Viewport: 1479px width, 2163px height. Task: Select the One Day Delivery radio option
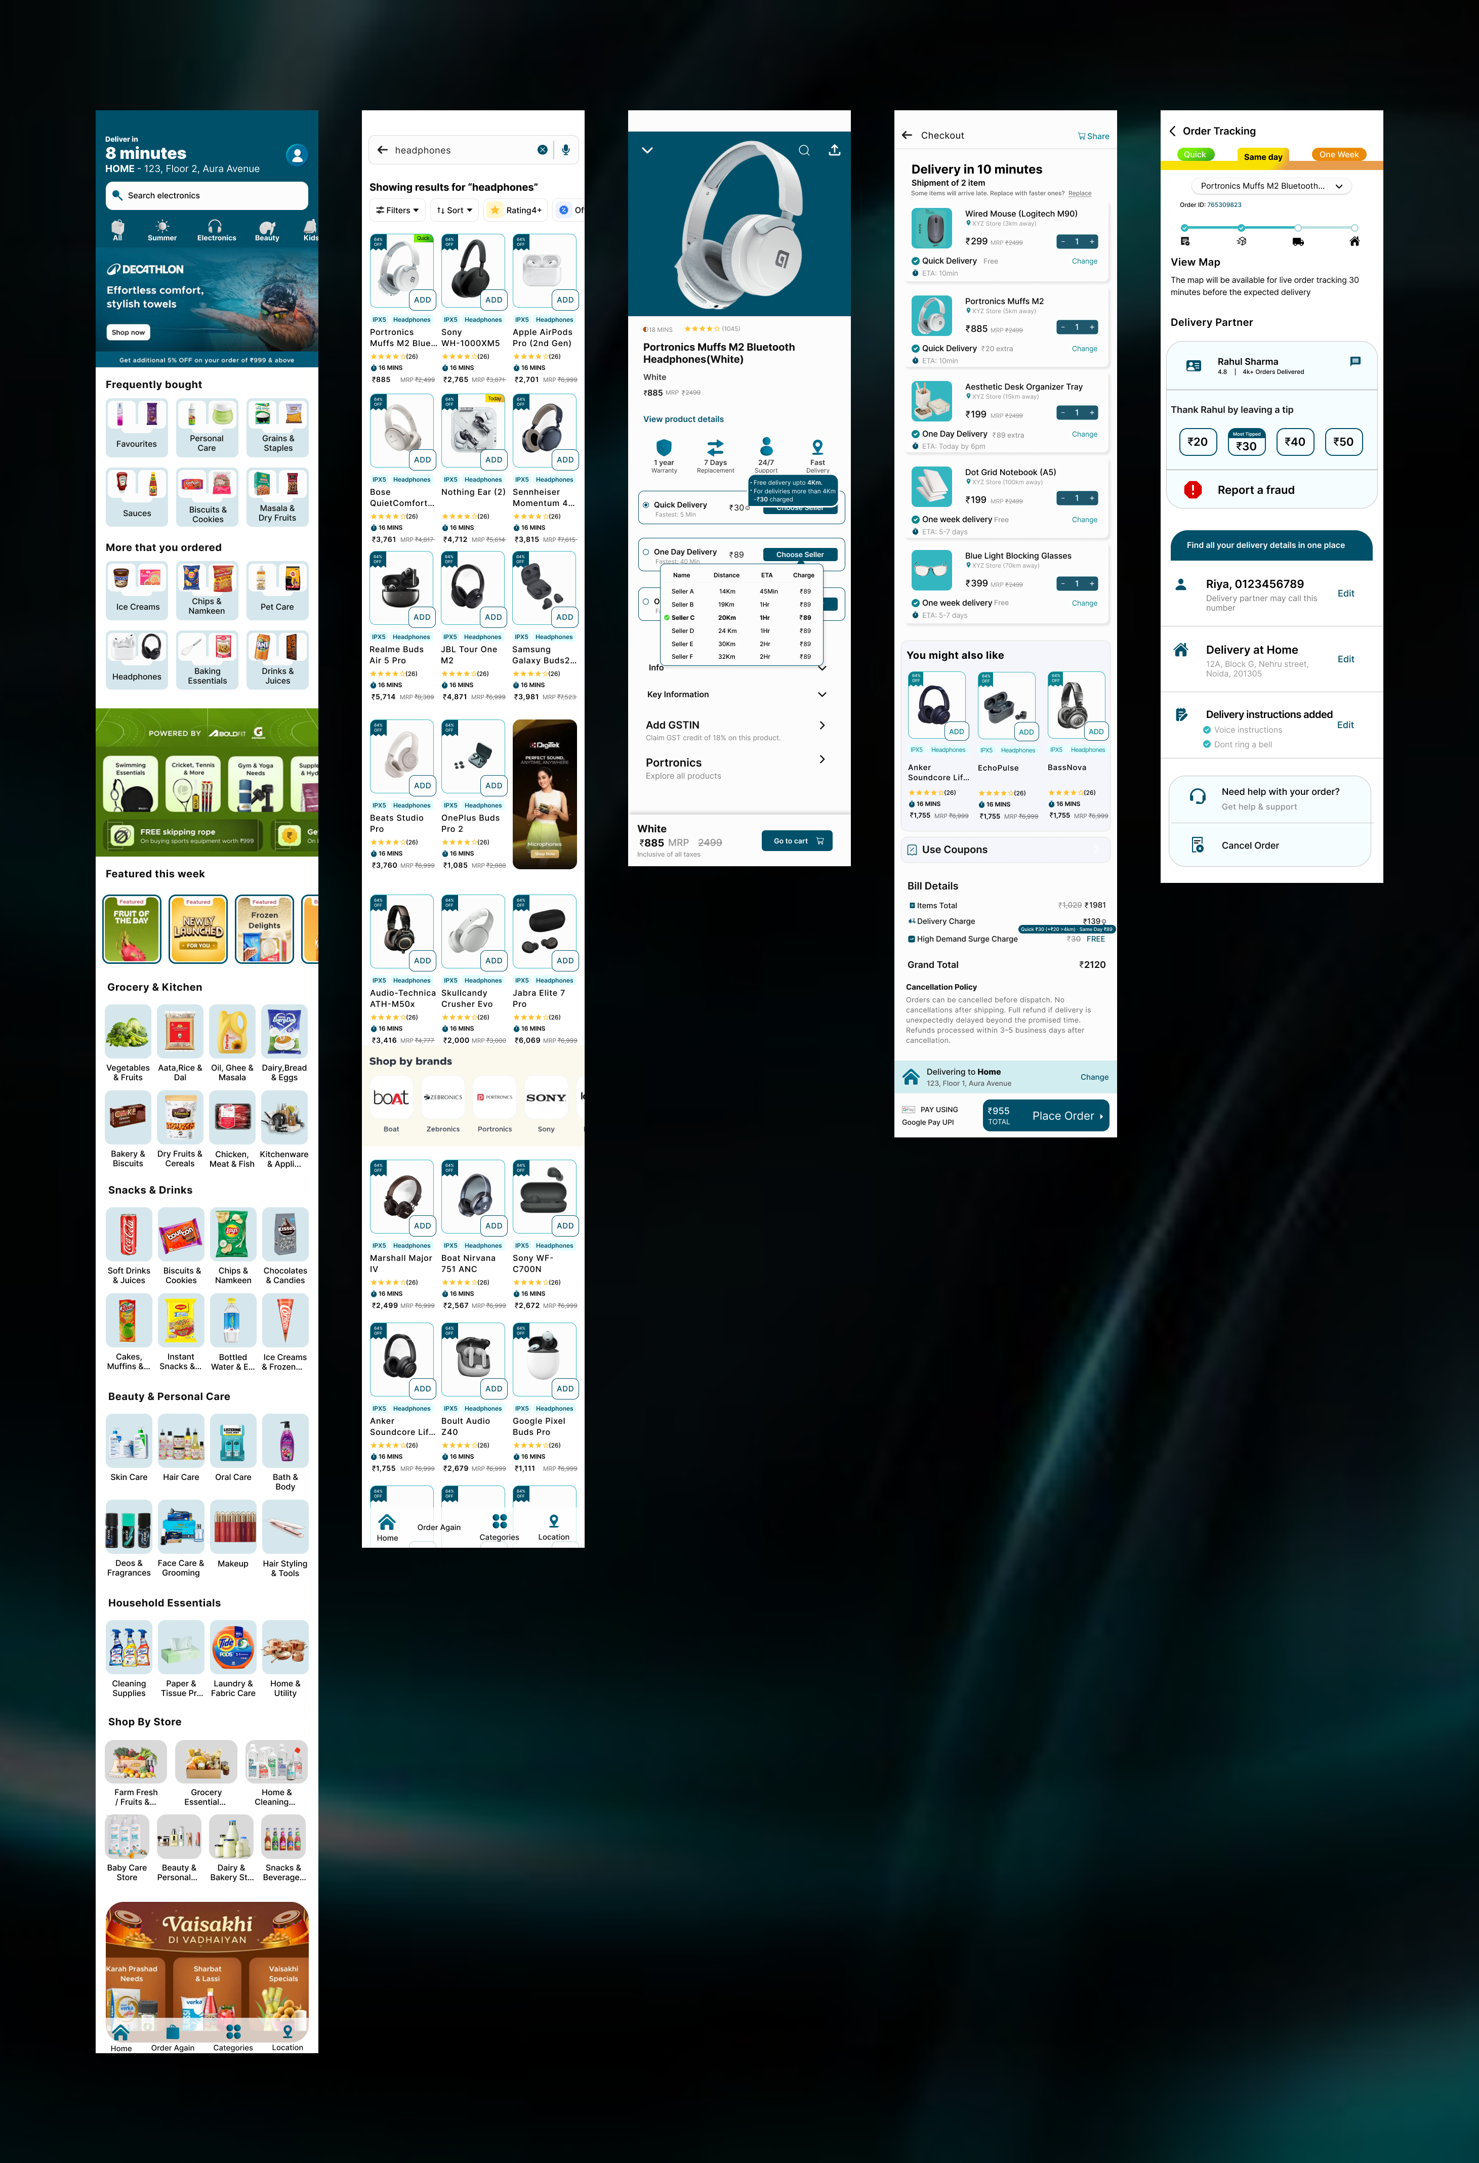(646, 552)
